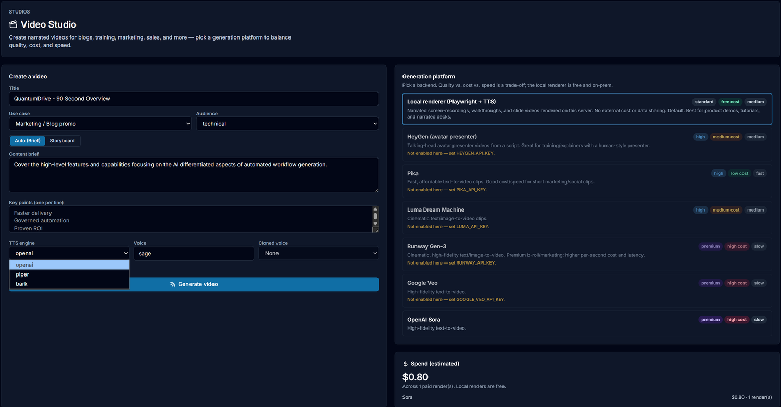Click the set RUNWAY_API_KEY notice
781x407 pixels.
pyautogui.click(x=451, y=263)
